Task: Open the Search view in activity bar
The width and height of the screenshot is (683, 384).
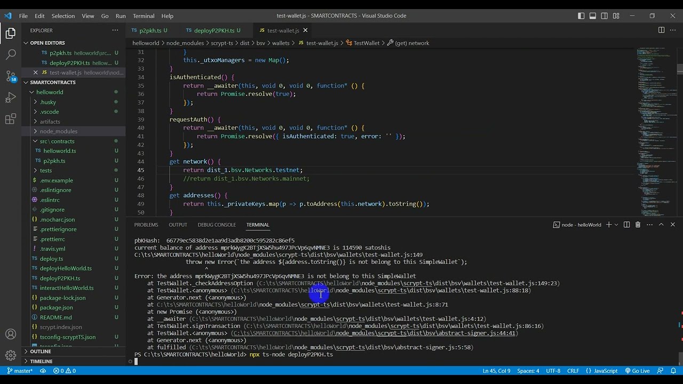Action: 11,54
